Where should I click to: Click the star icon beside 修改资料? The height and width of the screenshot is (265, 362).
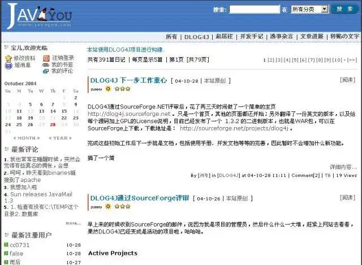coord(8,58)
